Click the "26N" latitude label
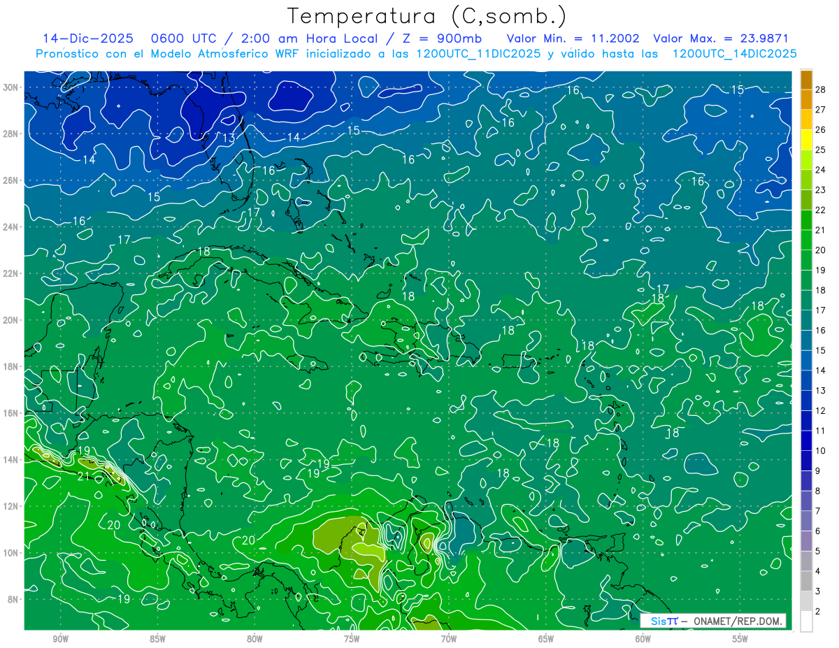The height and width of the screenshot is (648, 839). tap(12, 180)
